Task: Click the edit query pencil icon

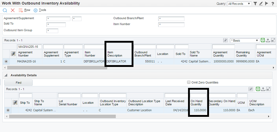Action: click(261, 4)
